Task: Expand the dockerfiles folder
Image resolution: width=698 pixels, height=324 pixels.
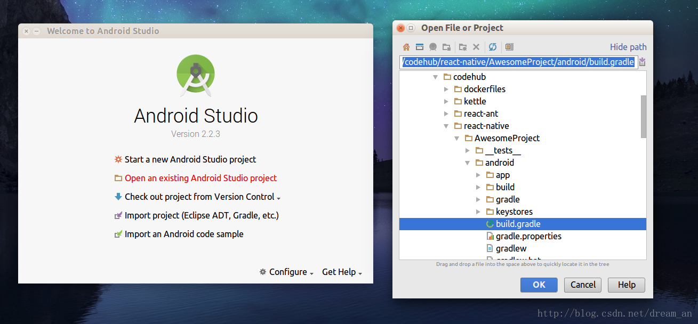Action: click(x=446, y=90)
